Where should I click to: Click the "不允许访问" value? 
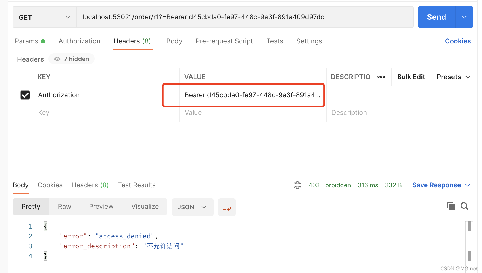point(163,246)
